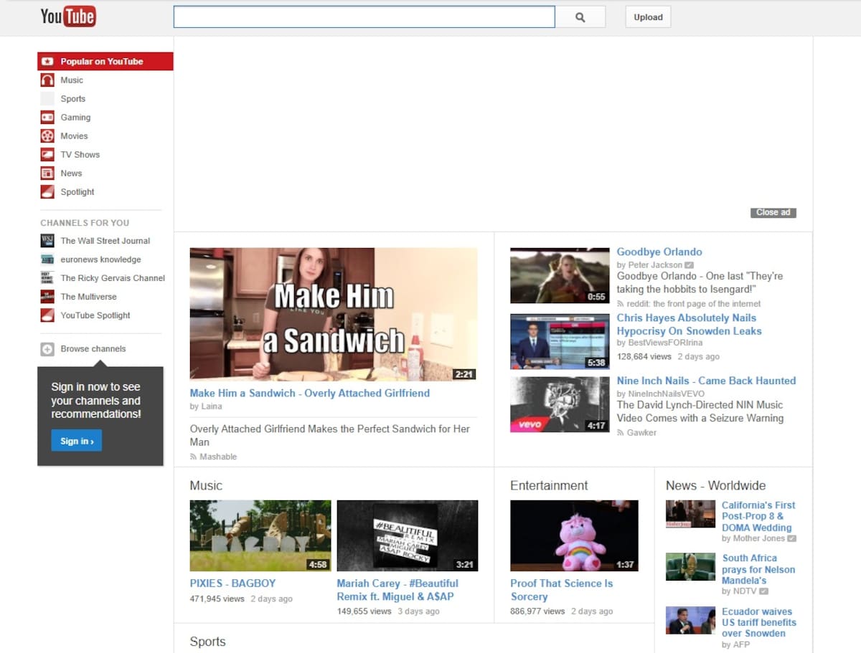The image size is (861, 653).
Task: Click the South Africa news thumbnail
Action: [690, 567]
